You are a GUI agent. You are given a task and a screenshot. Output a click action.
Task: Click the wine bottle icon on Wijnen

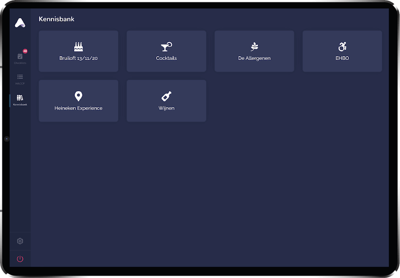click(x=166, y=96)
